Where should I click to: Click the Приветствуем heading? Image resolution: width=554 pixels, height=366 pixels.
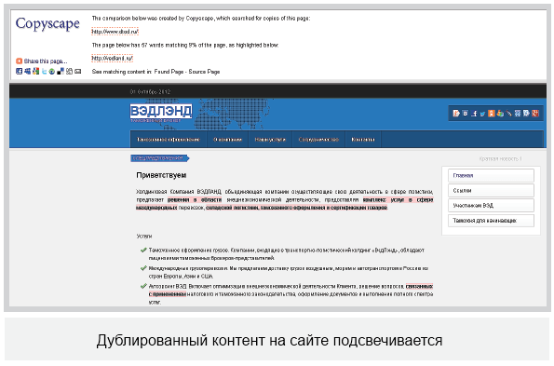(161, 175)
